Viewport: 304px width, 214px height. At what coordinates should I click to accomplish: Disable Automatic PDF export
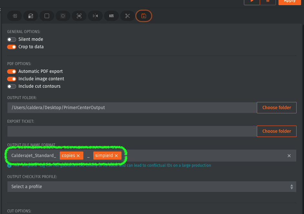pyautogui.click(x=12, y=72)
